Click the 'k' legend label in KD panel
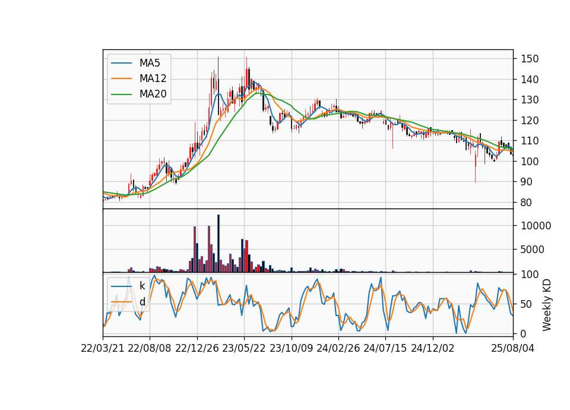This screenshot has height=410, width=570. pos(142,286)
